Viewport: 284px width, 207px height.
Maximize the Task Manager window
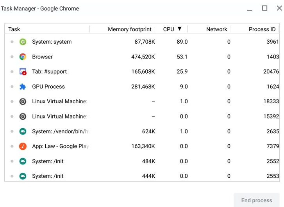[x=264, y=8]
